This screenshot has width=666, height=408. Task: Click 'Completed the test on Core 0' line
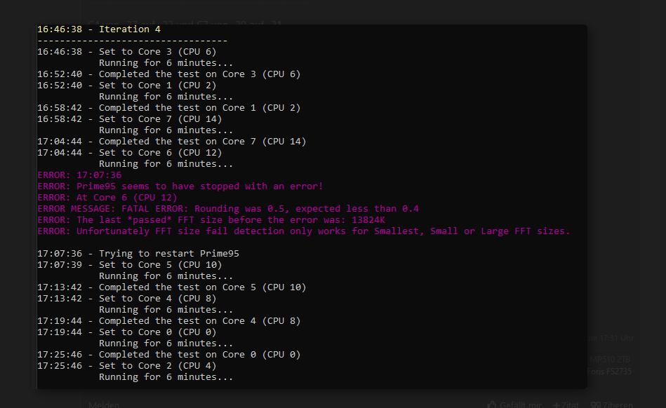(x=169, y=355)
